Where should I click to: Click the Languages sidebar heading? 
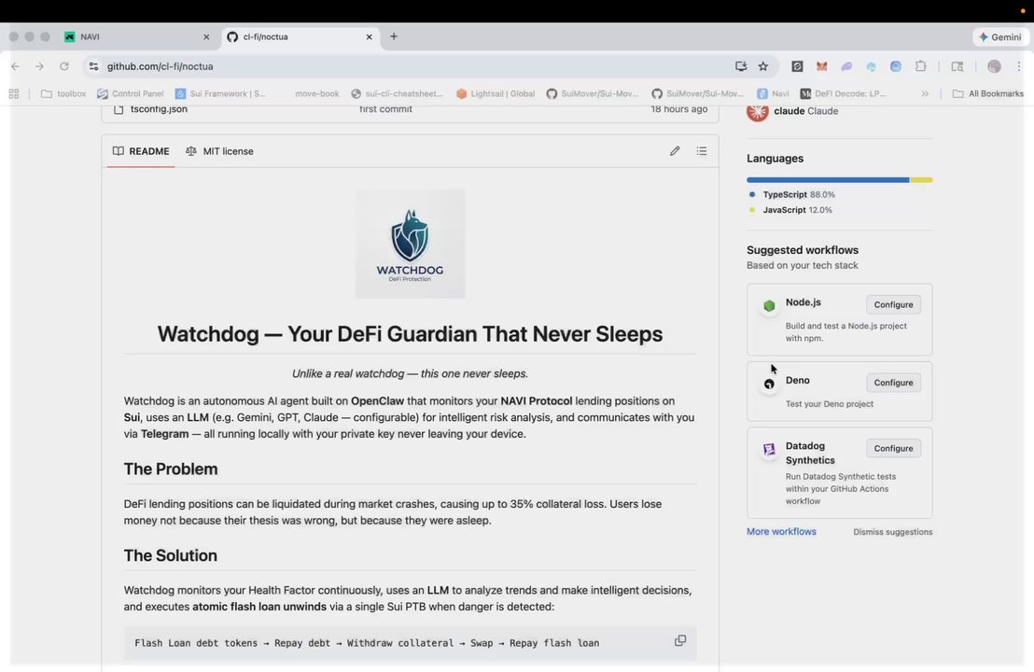775,159
